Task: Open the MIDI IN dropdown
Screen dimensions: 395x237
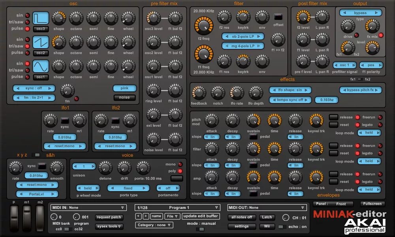Action: click(x=88, y=207)
